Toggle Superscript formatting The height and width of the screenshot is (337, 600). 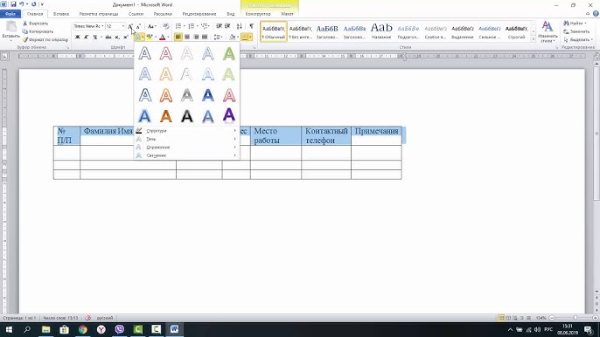pyautogui.click(x=126, y=37)
